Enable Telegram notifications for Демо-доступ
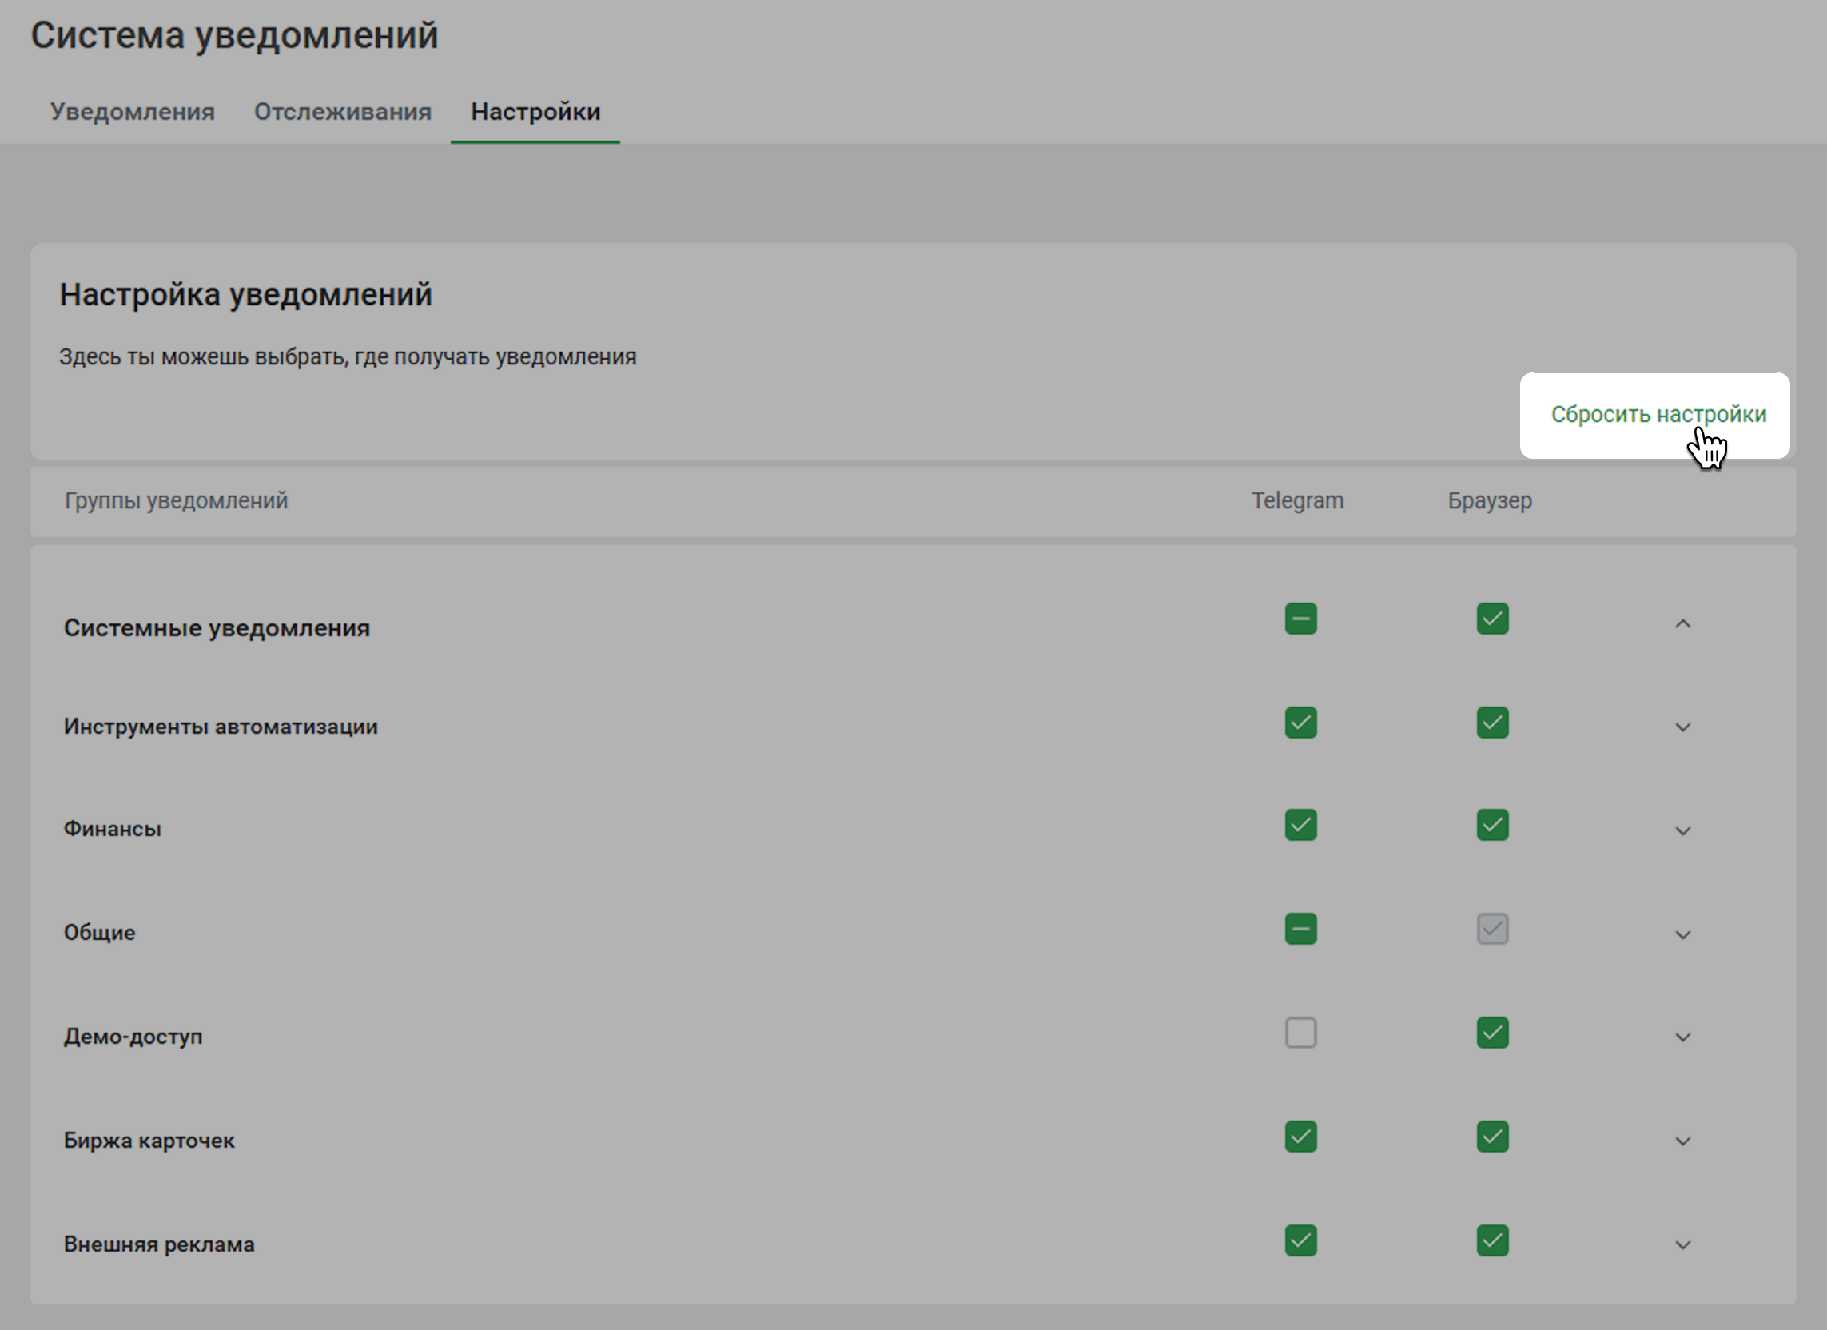This screenshot has width=1827, height=1330. pyautogui.click(x=1300, y=1033)
